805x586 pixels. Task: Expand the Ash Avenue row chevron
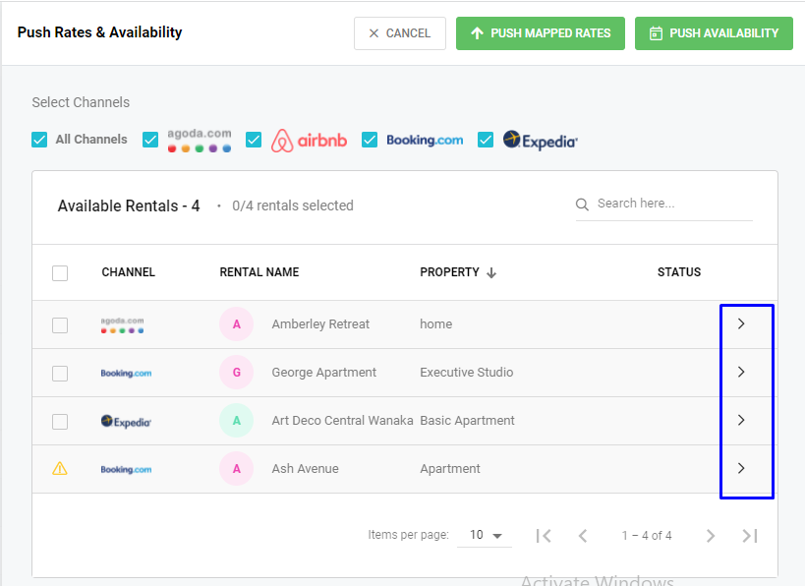coord(741,468)
